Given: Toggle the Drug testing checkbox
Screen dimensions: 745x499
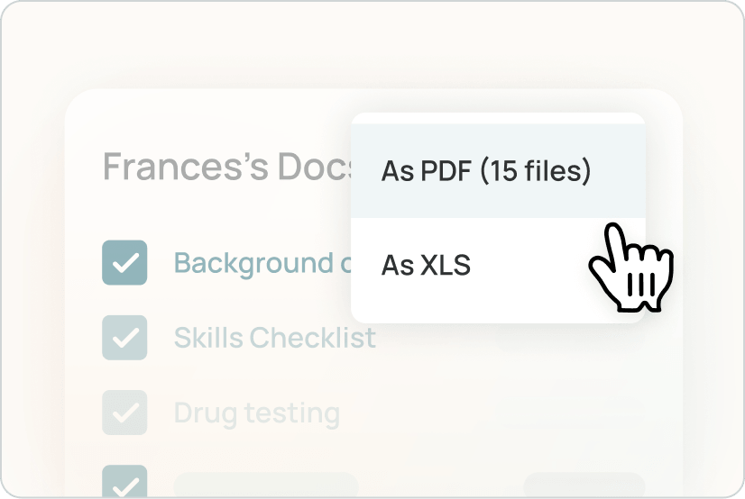Looking at the screenshot, I should (124, 413).
